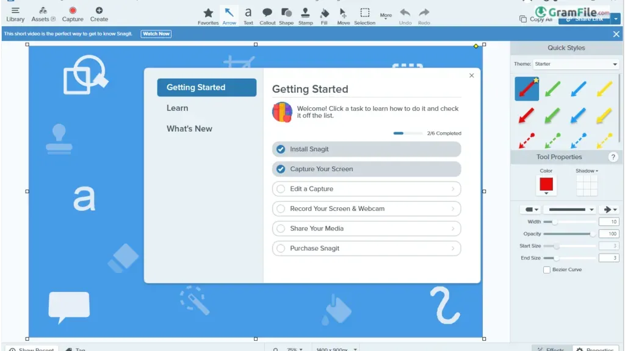Close the Getting Started dialog

point(472,76)
